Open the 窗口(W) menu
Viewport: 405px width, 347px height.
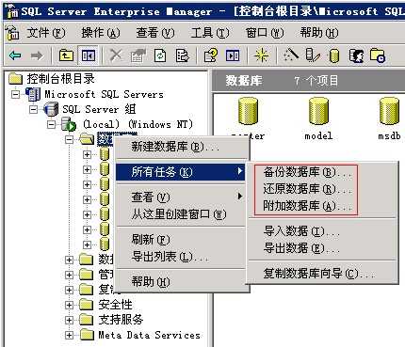(x=265, y=33)
